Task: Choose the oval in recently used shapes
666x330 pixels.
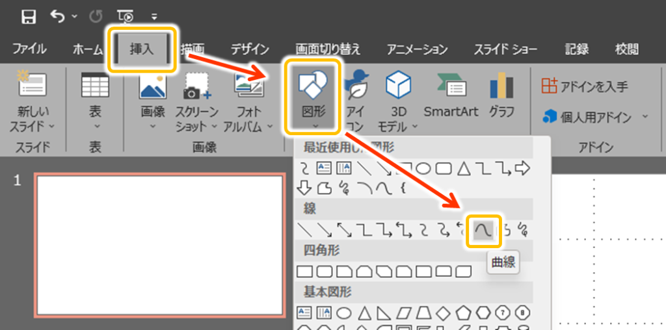Action: pyautogui.click(x=423, y=169)
